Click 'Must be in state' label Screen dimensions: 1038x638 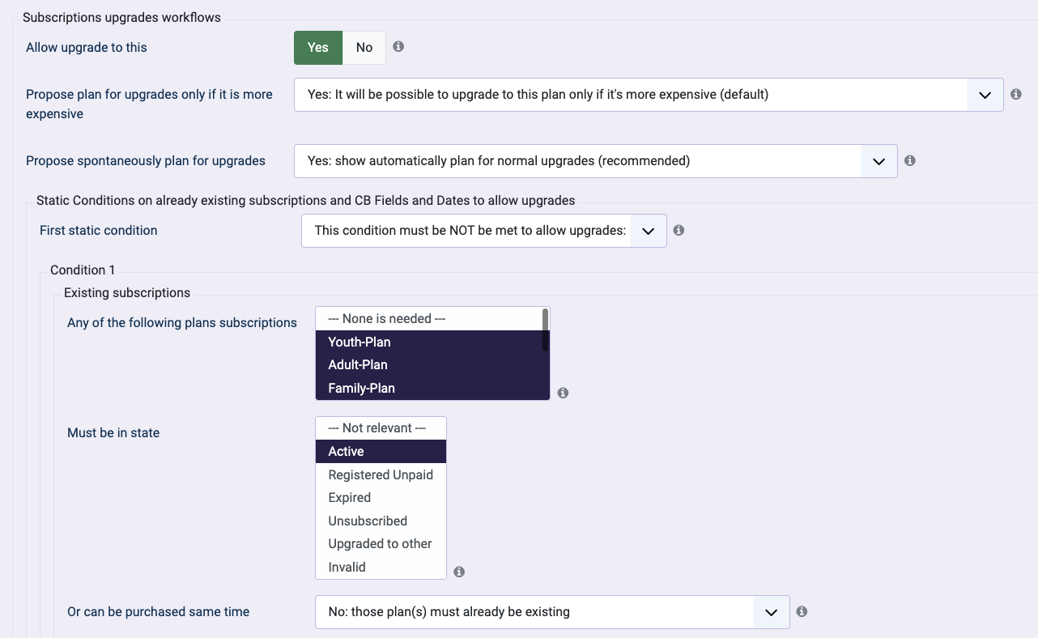point(113,433)
